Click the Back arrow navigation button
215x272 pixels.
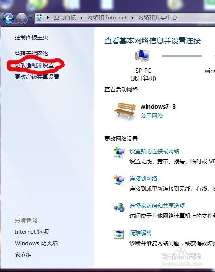tap(8, 18)
